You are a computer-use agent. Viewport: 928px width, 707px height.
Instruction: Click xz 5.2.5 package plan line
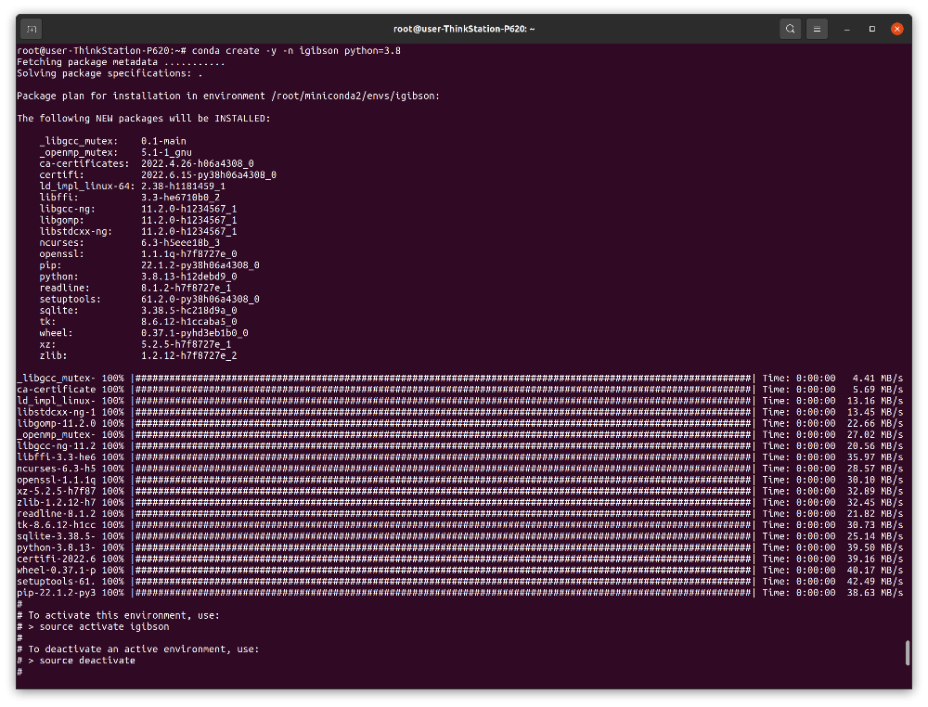[135, 343]
